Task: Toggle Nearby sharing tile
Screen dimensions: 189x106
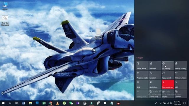Action: (x=180, y=66)
